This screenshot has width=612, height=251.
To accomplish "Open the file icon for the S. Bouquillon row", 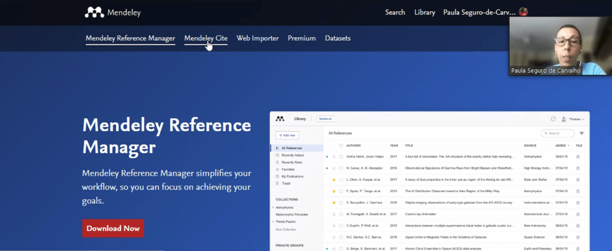I will coord(578,203).
